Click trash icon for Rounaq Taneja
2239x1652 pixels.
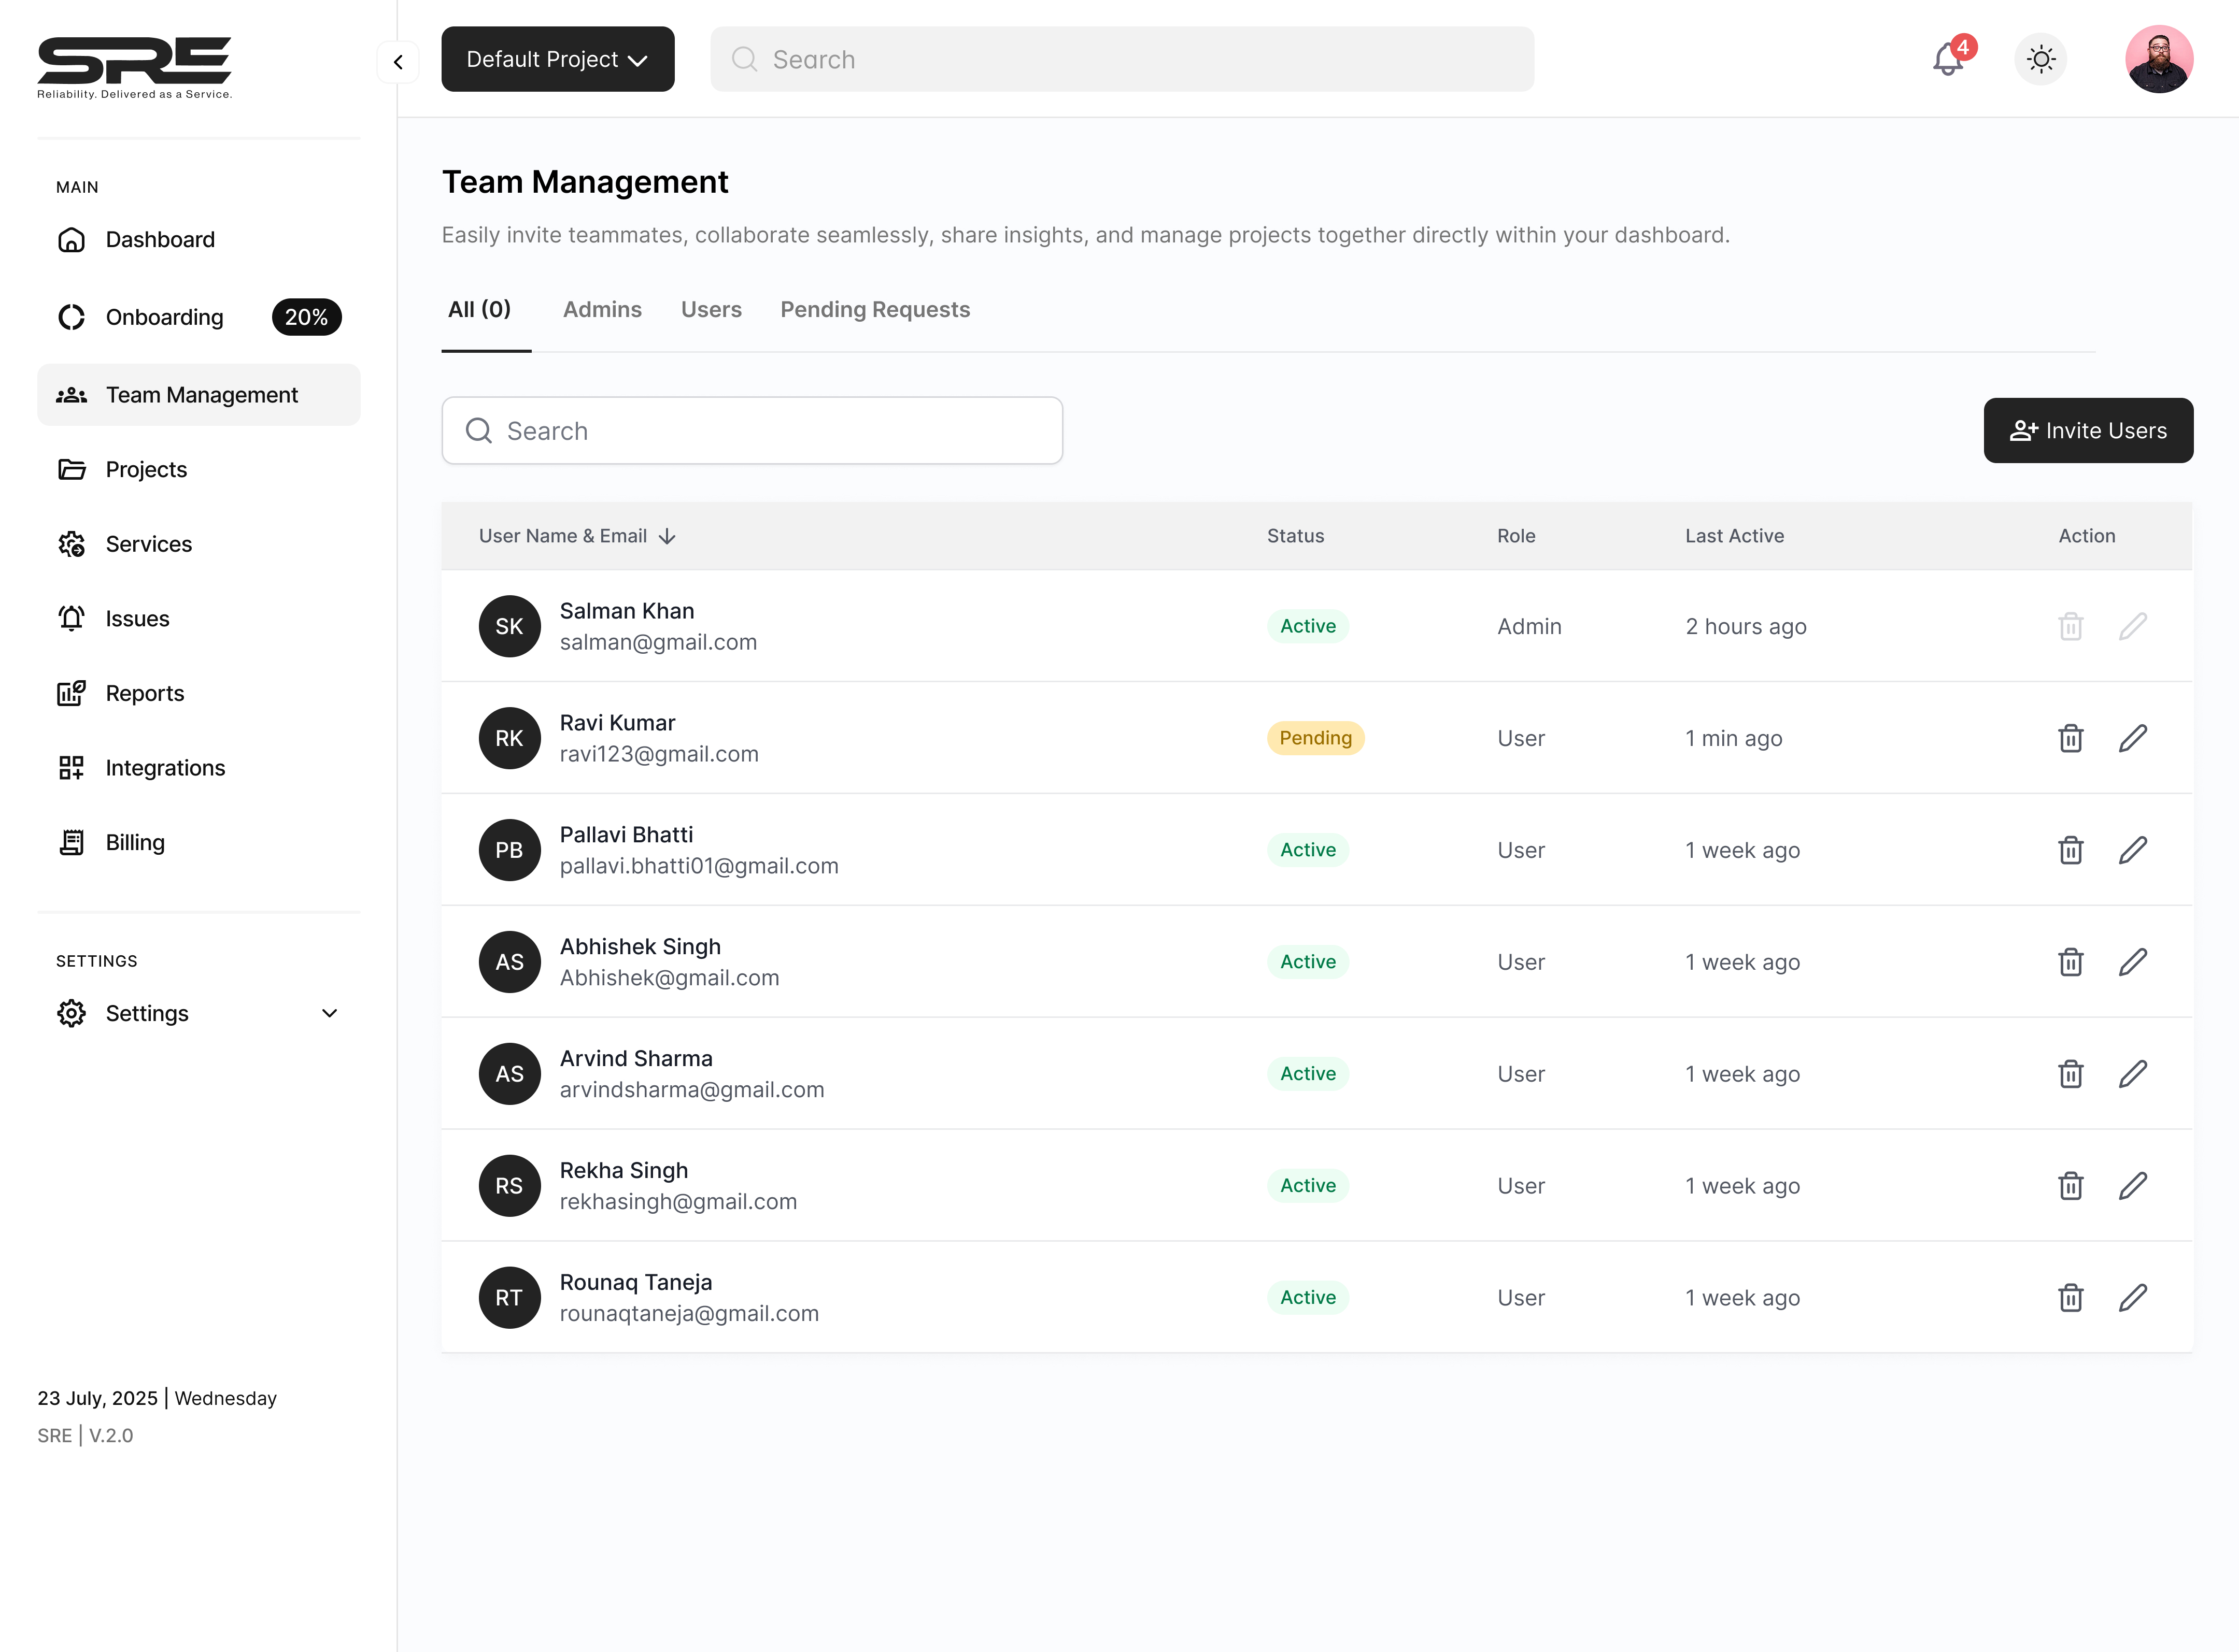click(2070, 1297)
